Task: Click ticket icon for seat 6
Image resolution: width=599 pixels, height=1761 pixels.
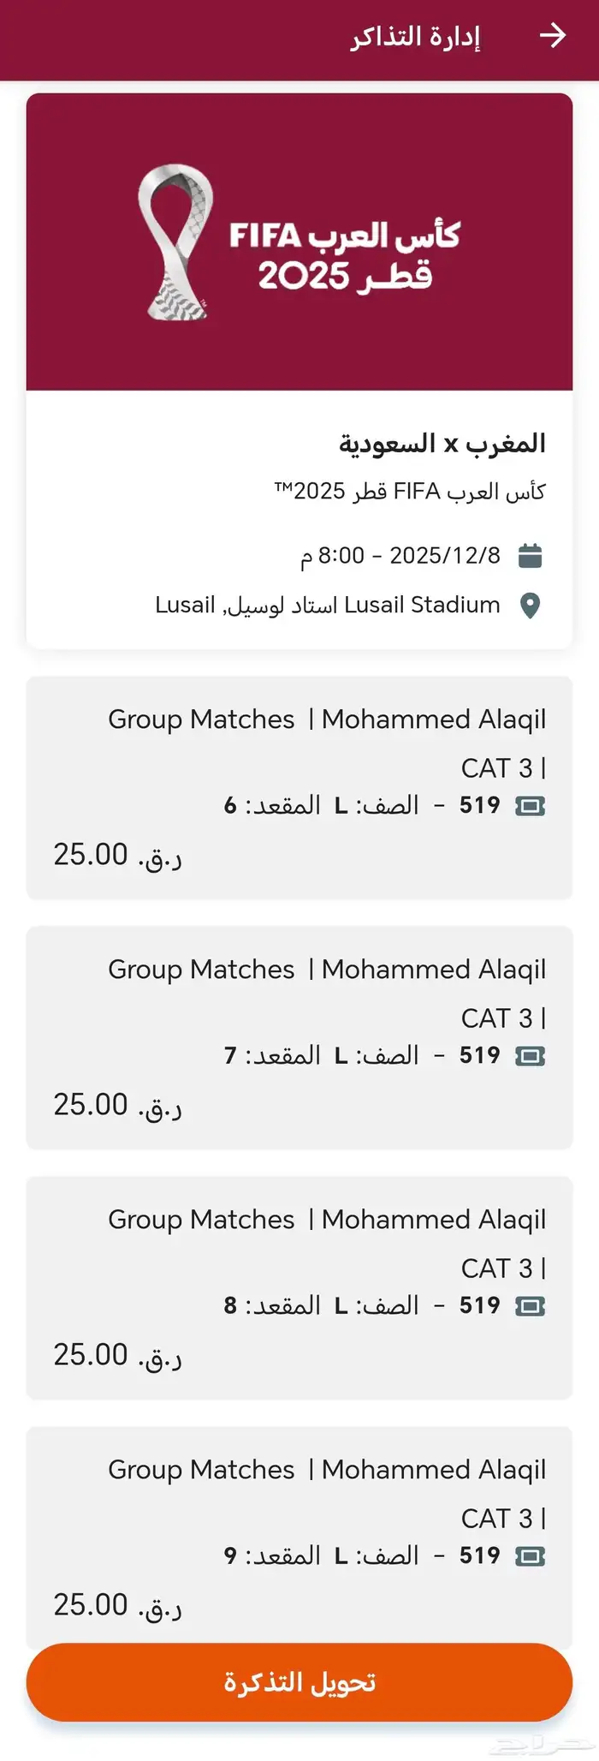Action: point(531,806)
